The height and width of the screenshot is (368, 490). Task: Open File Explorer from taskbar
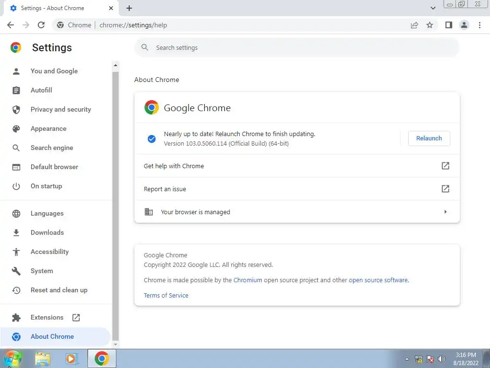tap(43, 358)
